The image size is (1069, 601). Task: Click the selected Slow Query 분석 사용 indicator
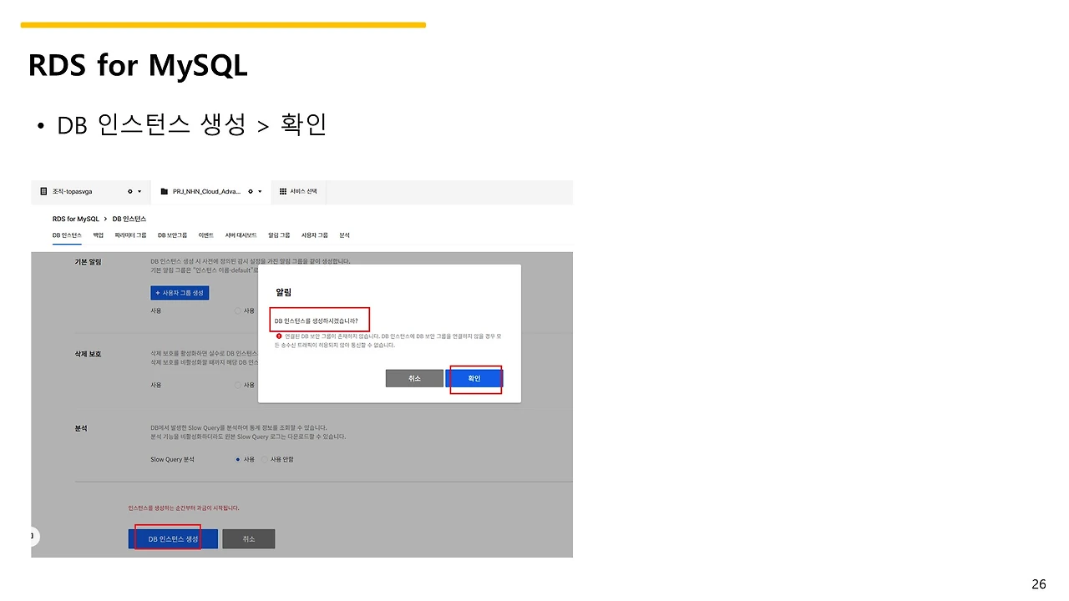[x=238, y=459]
